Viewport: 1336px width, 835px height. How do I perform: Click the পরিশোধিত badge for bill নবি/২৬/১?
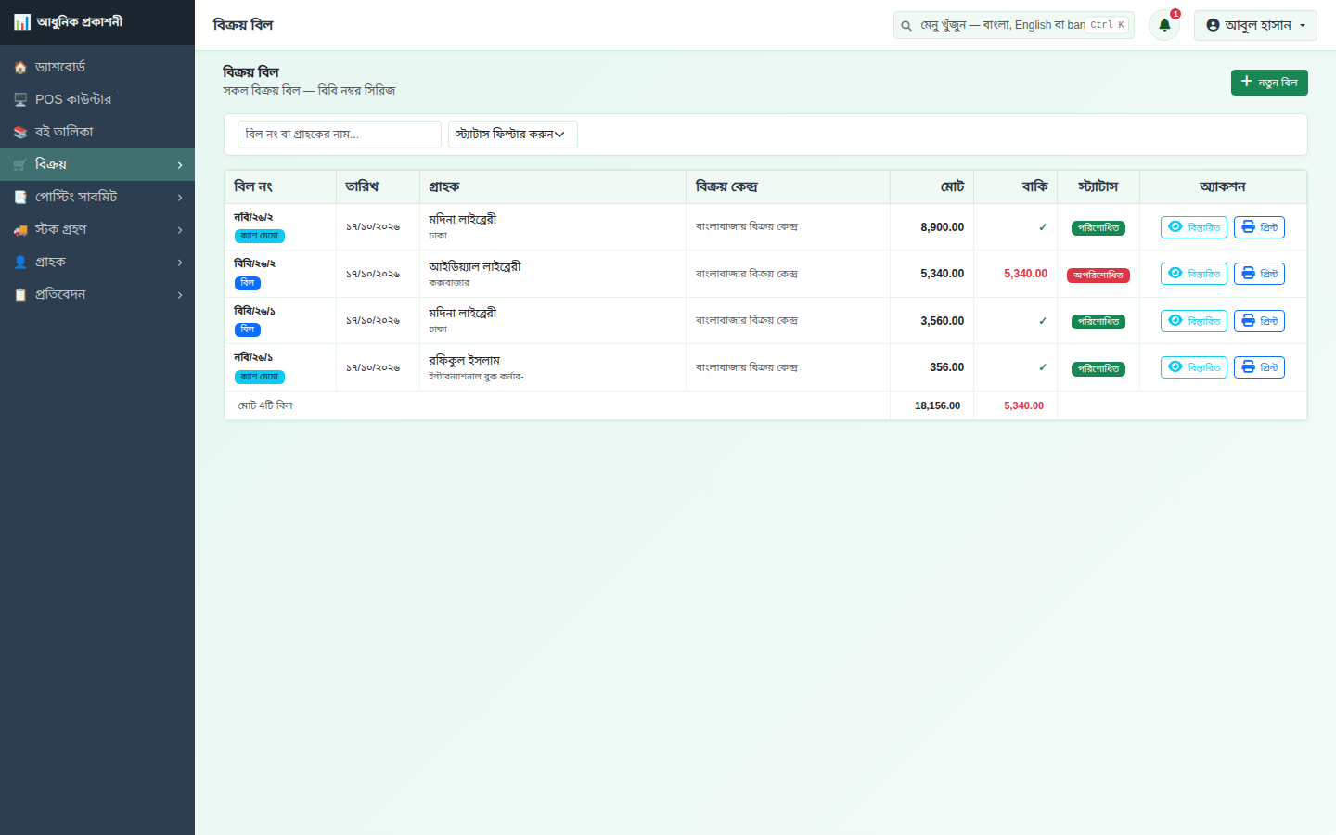[x=1098, y=369]
